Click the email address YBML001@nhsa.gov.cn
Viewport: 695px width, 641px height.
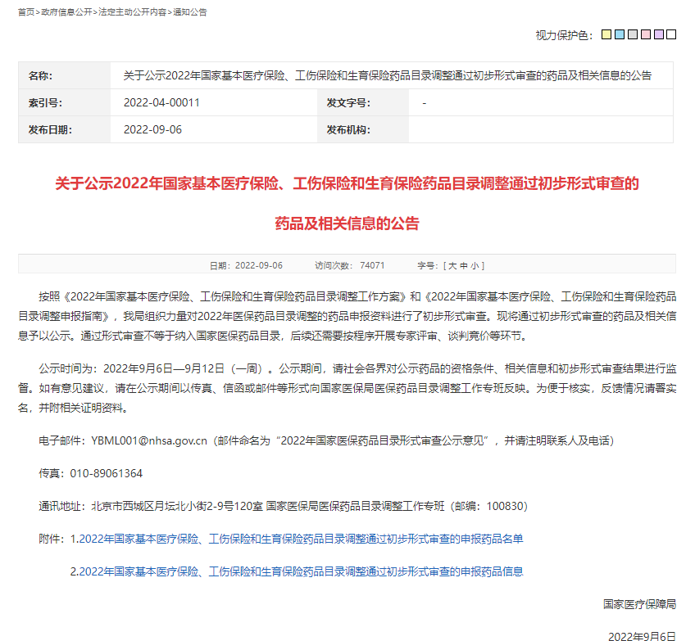coord(148,440)
